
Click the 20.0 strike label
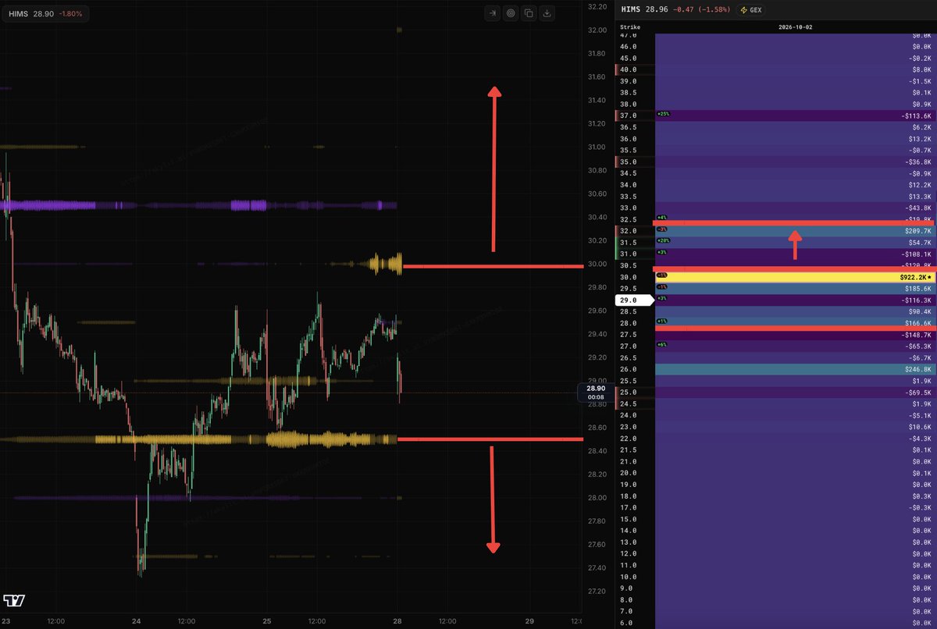click(628, 473)
